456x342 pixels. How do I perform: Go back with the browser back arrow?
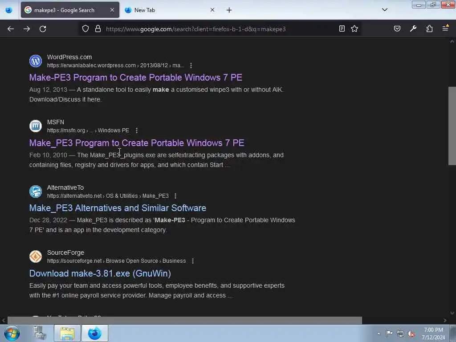pos(11,29)
